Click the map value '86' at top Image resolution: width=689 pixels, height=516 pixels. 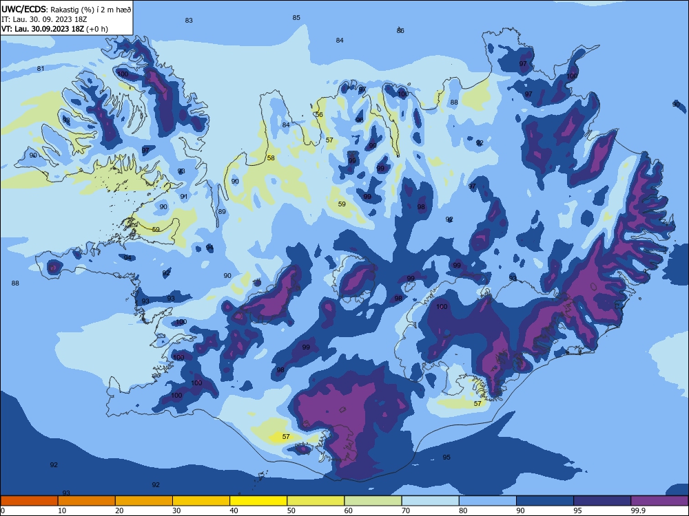click(x=400, y=30)
